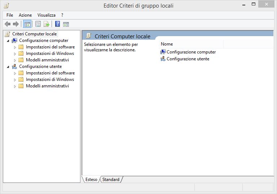Click the Export List toolbar icon
The width and height of the screenshot is (277, 194).
(47, 24)
